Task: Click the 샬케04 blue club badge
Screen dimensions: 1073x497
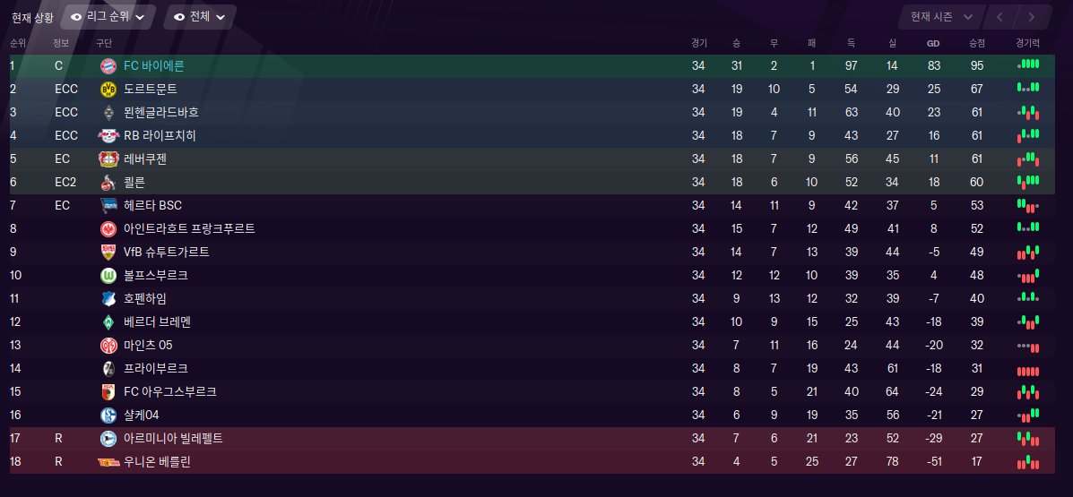Action: coord(108,415)
